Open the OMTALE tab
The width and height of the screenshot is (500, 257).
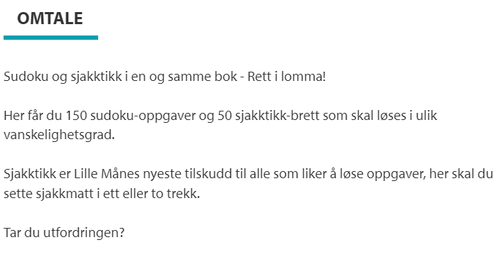(50, 18)
